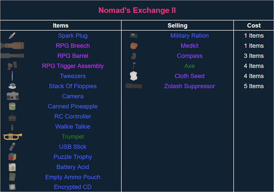
Task: Click the Battery Acid jug icon
Action: 12,167
